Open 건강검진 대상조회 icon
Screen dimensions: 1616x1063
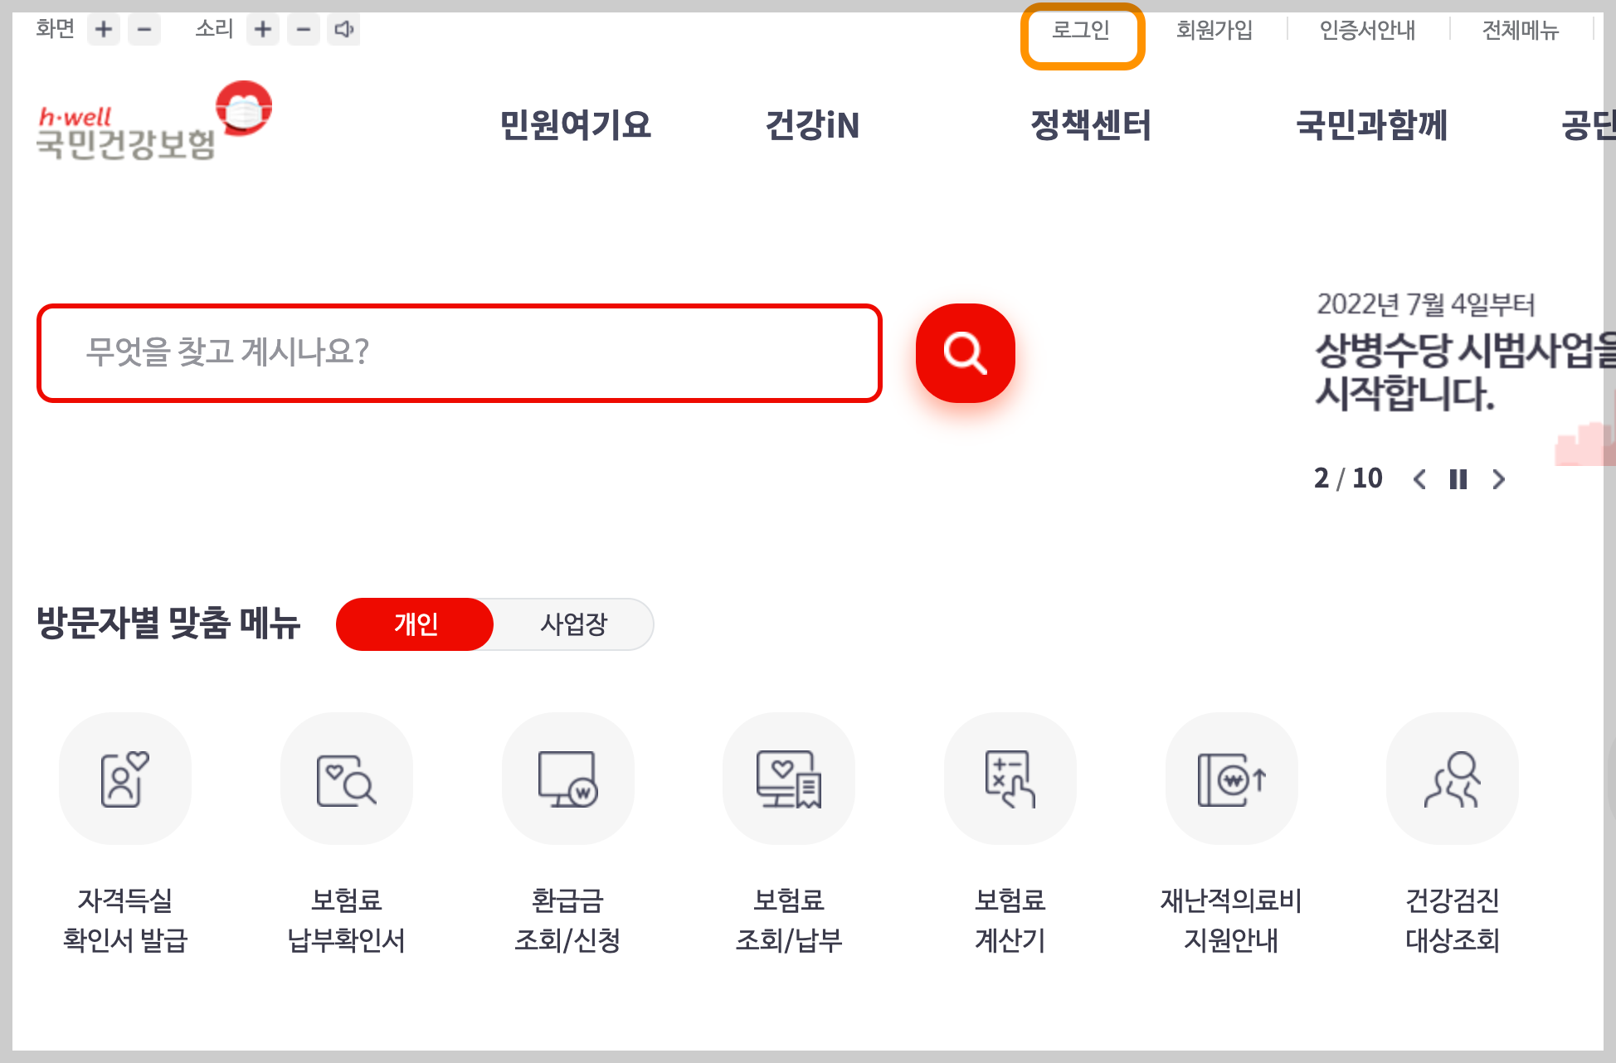[x=1452, y=779]
